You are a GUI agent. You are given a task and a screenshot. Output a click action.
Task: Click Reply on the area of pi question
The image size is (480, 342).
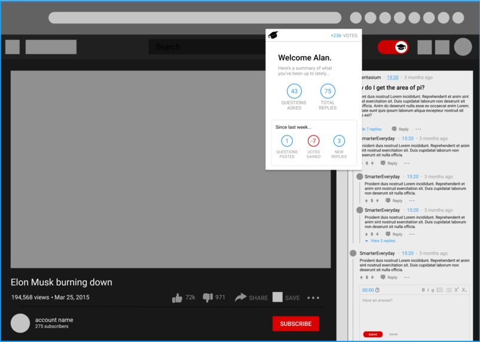[x=400, y=129]
